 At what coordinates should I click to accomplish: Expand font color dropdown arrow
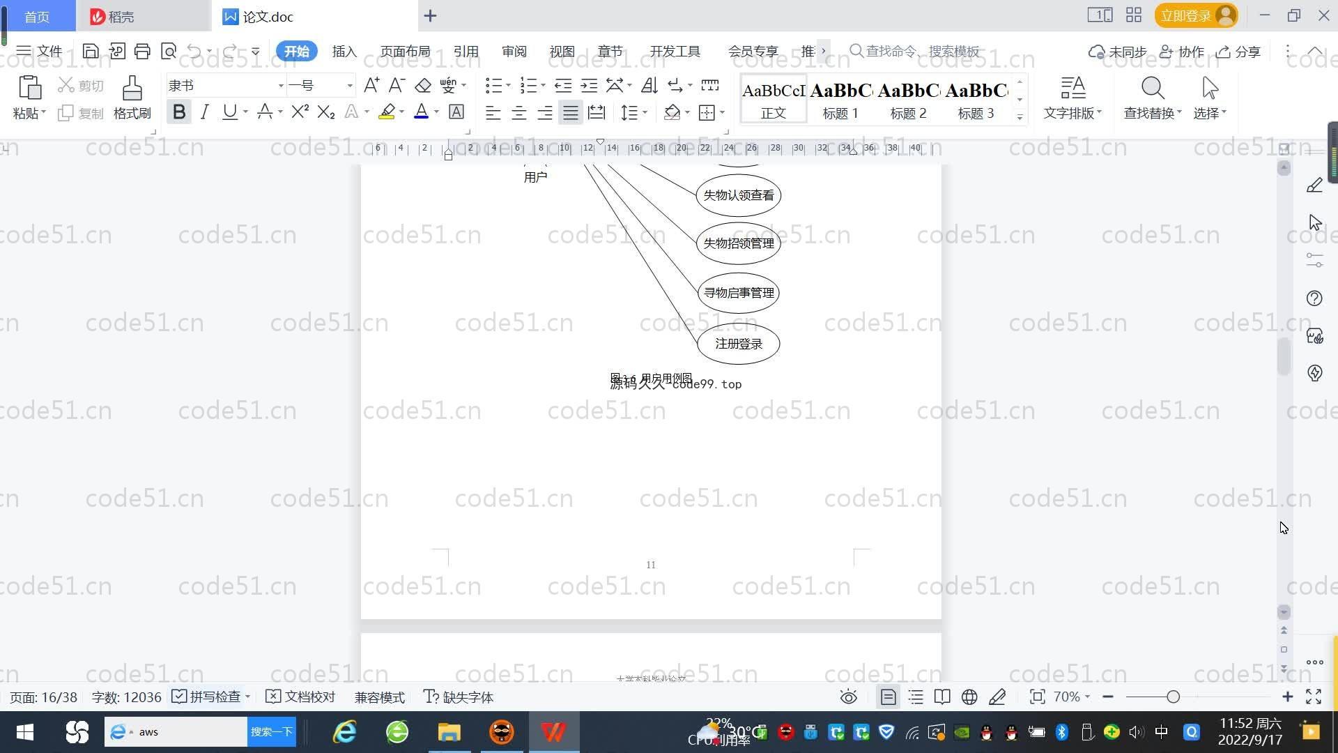point(437,112)
